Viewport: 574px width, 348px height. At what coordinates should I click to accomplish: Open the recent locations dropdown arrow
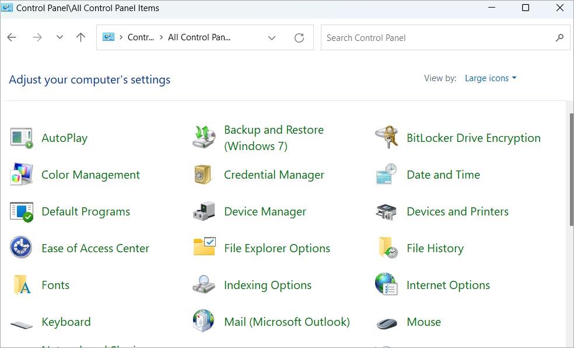click(60, 37)
